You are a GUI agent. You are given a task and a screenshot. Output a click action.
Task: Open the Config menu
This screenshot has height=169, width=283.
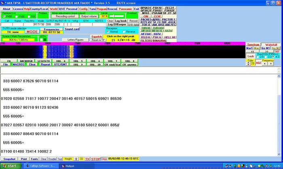coord(83,9)
